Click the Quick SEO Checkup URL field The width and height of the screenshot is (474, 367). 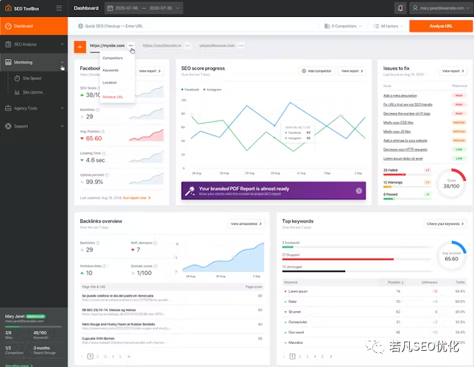click(197, 26)
